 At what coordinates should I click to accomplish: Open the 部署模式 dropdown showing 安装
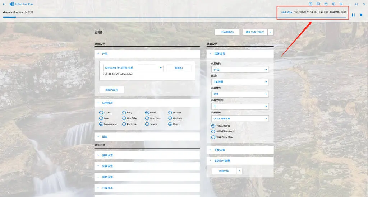click(x=240, y=94)
